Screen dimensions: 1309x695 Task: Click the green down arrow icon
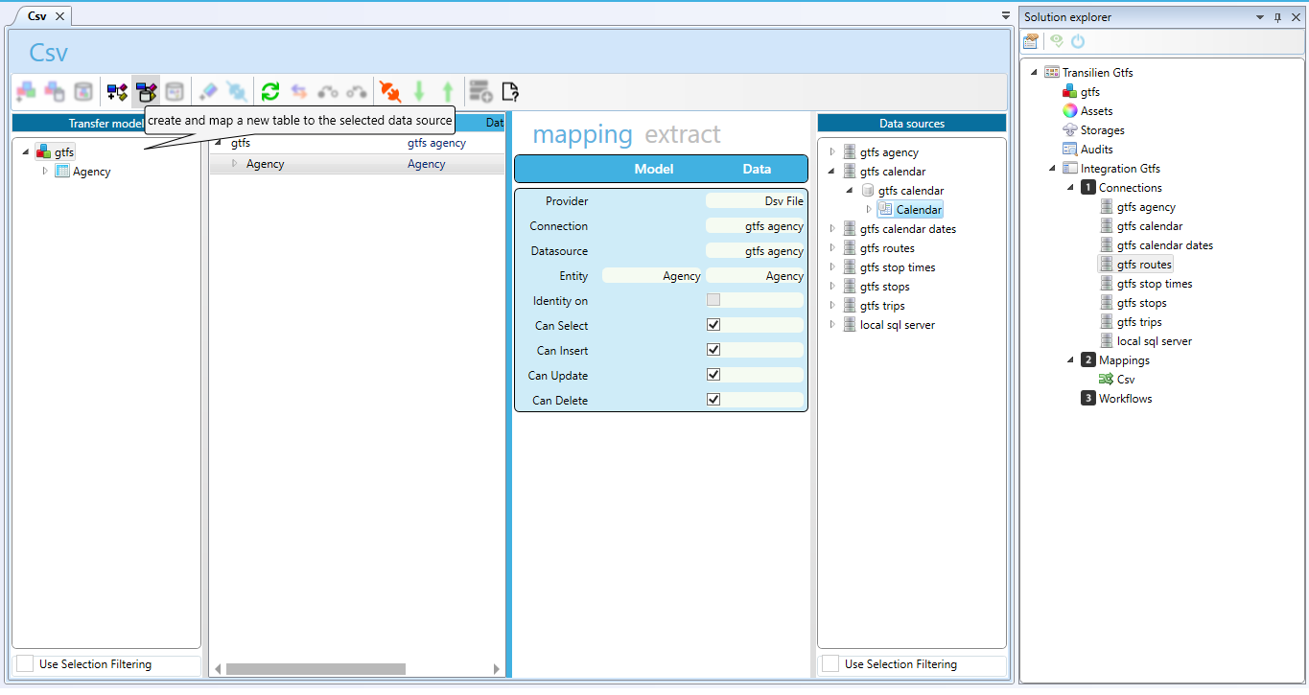tap(419, 91)
